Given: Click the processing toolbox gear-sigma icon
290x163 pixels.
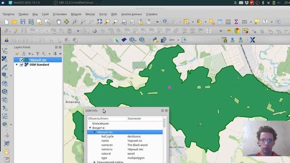Looking at the screenshot, I should [x=164, y=40].
